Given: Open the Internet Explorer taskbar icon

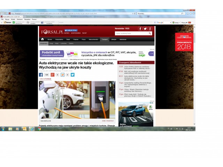Looking at the screenshot, I should pyautogui.click(x=32, y=129).
